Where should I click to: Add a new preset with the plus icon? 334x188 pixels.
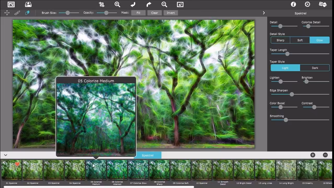313,155
